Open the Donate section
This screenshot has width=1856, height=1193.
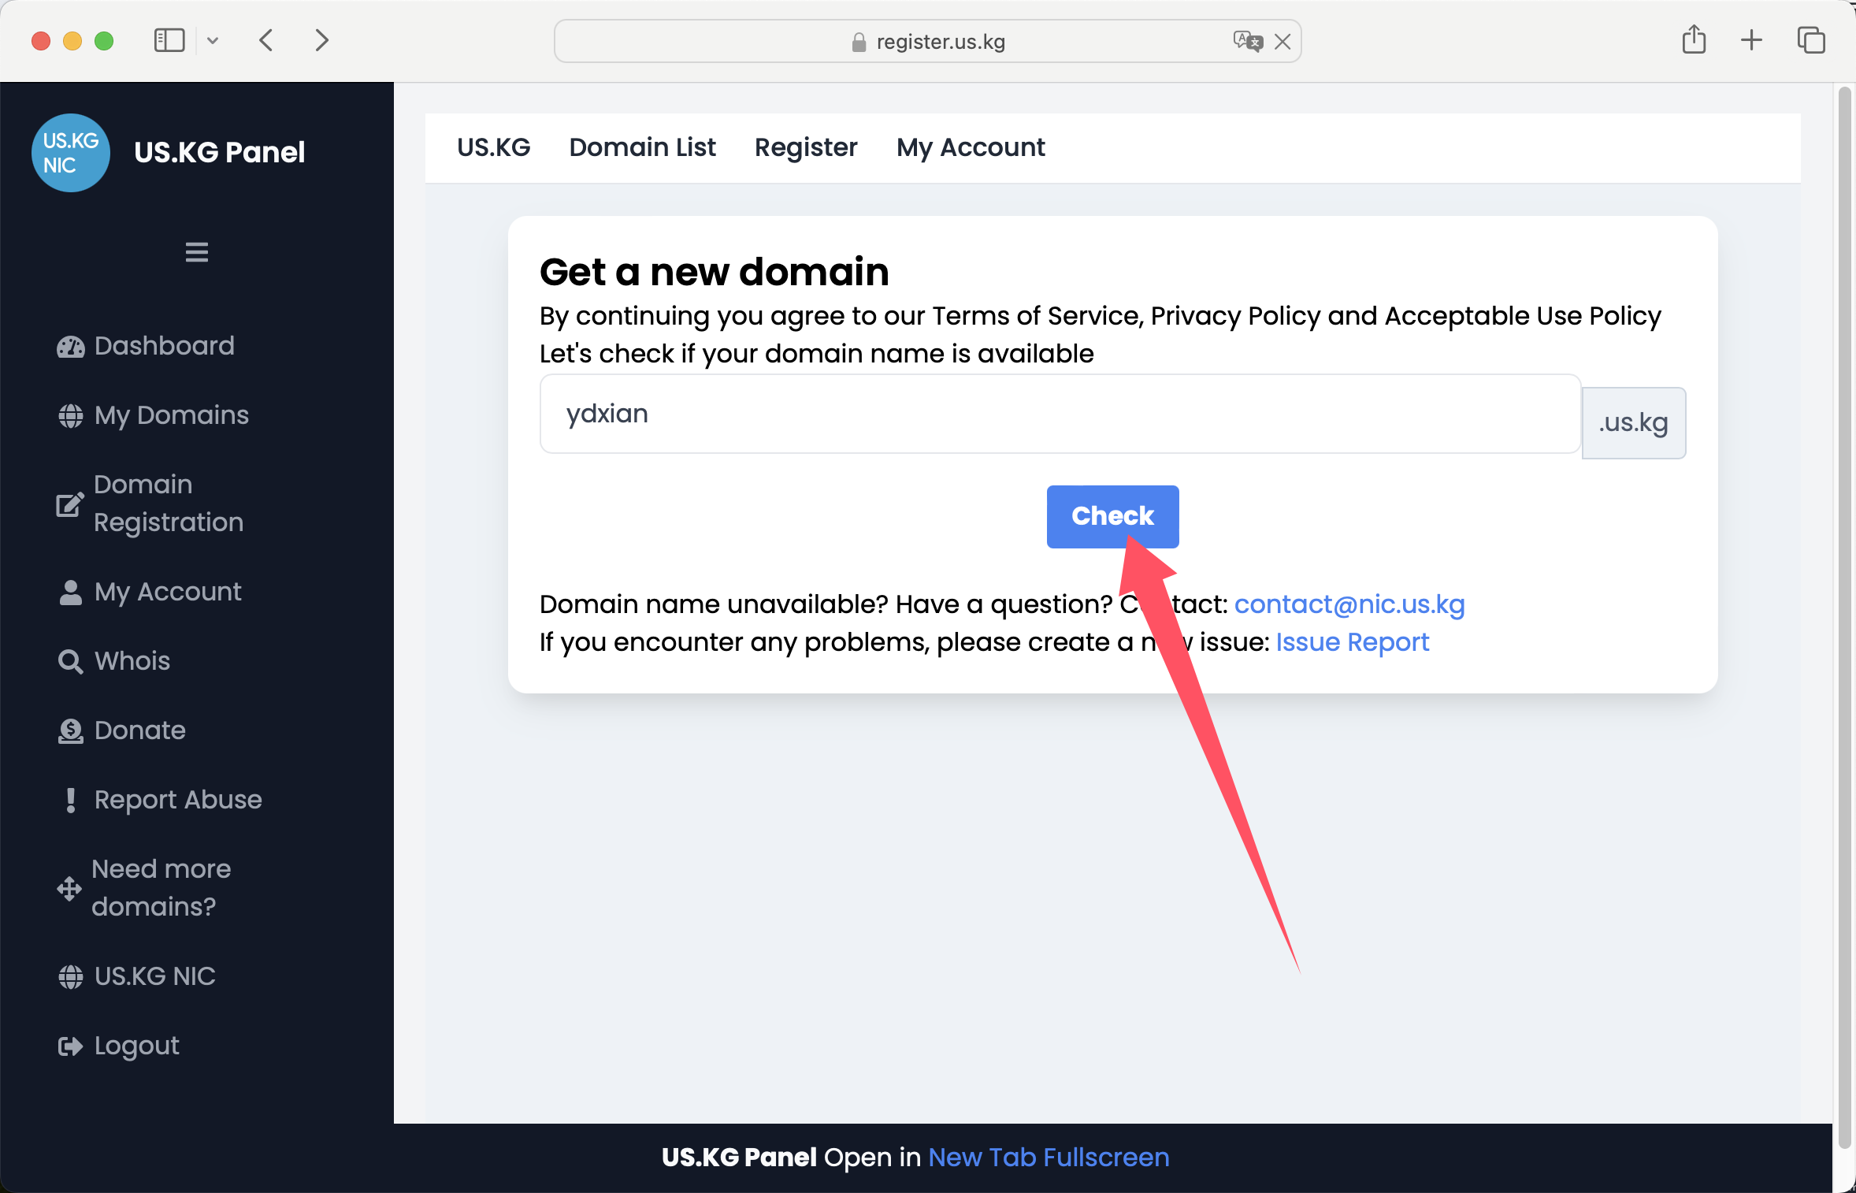tap(139, 730)
